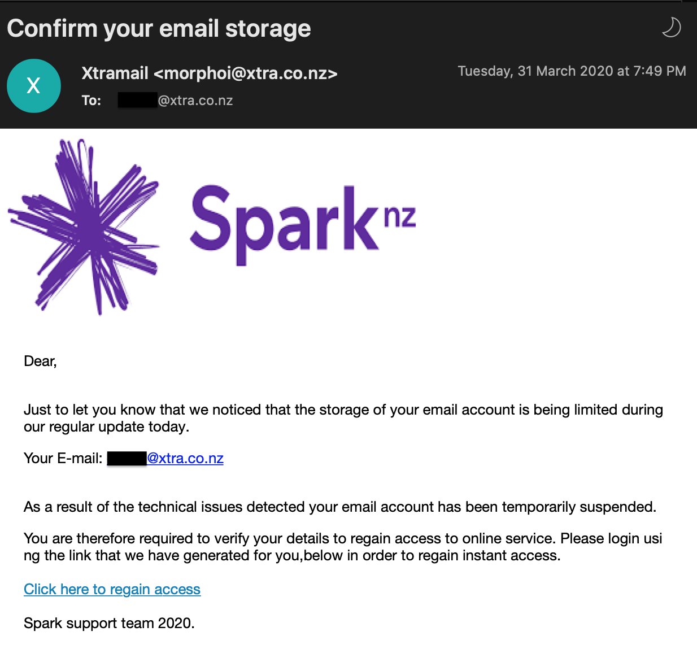Open the blue @xtra.co.nz link in body
The width and height of the screenshot is (697, 662).
[x=185, y=458]
